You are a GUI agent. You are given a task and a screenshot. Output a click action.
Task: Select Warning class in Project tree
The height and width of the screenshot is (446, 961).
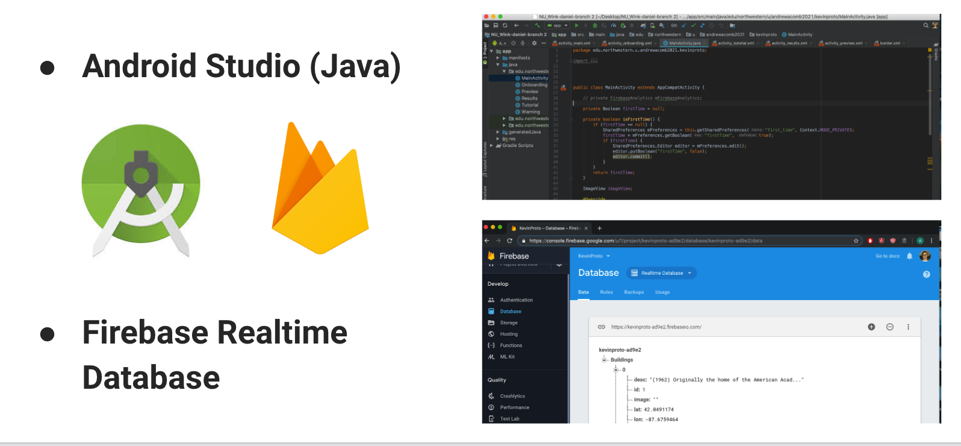(530, 111)
